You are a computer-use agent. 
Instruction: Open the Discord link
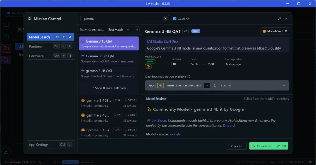click(229, 126)
